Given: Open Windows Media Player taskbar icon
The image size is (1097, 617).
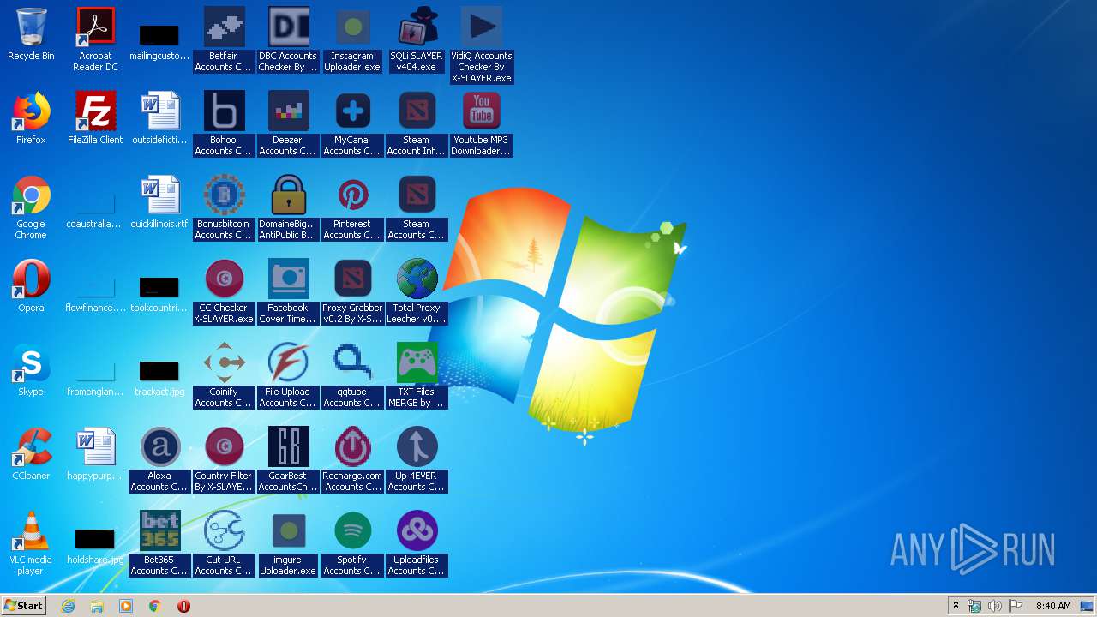Looking at the screenshot, I should [x=126, y=606].
